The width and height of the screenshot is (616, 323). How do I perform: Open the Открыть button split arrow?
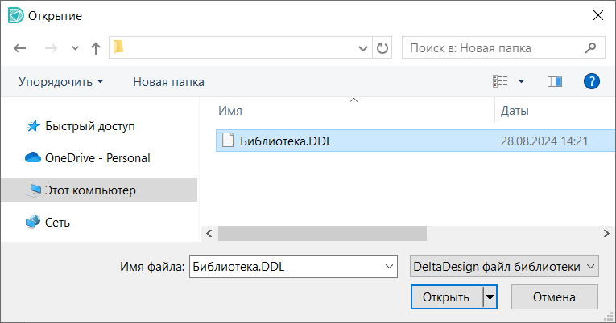click(490, 296)
